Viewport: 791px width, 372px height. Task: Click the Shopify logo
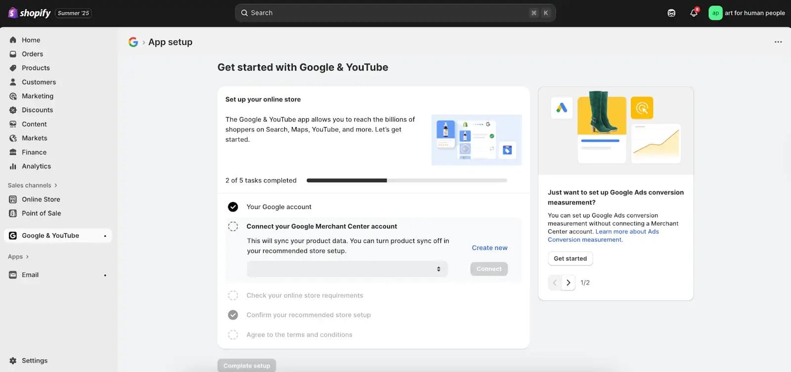tap(30, 13)
